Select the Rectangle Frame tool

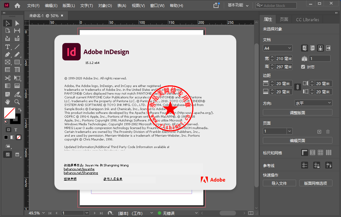pos(7,62)
